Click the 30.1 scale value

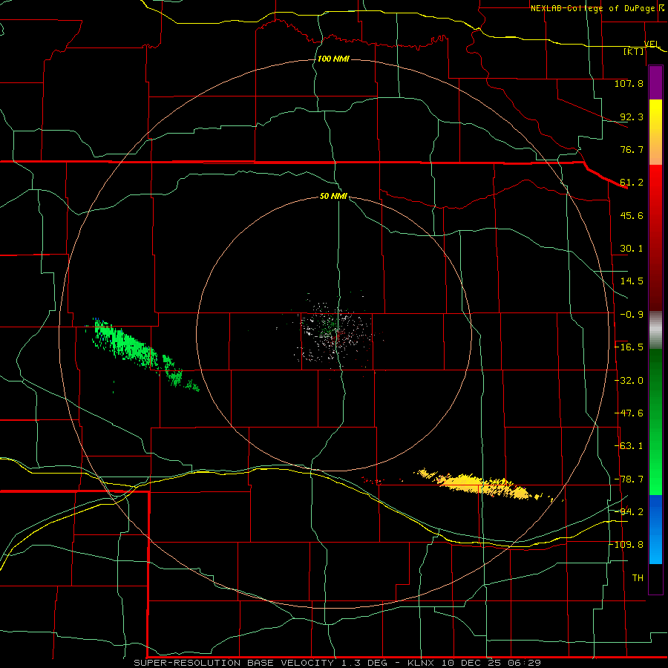(x=632, y=249)
